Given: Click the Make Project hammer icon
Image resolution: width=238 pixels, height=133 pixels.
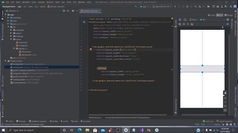Looking at the screenshot, I should [x=136, y=7].
